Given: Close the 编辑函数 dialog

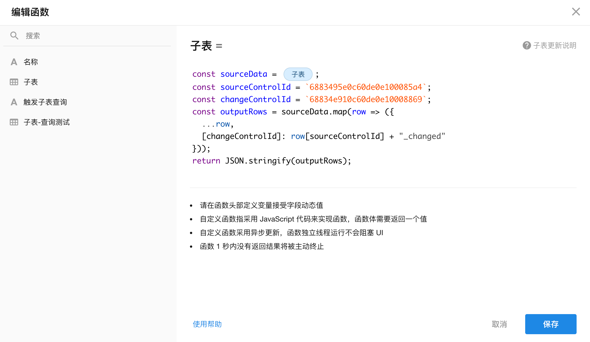Looking at the screenshot, I should point(576,12).
